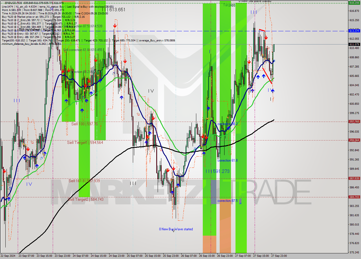This screenshot has height=259, width=361.
Task: Click the red 587.939 price tag
Action: (x=354, y=178)
